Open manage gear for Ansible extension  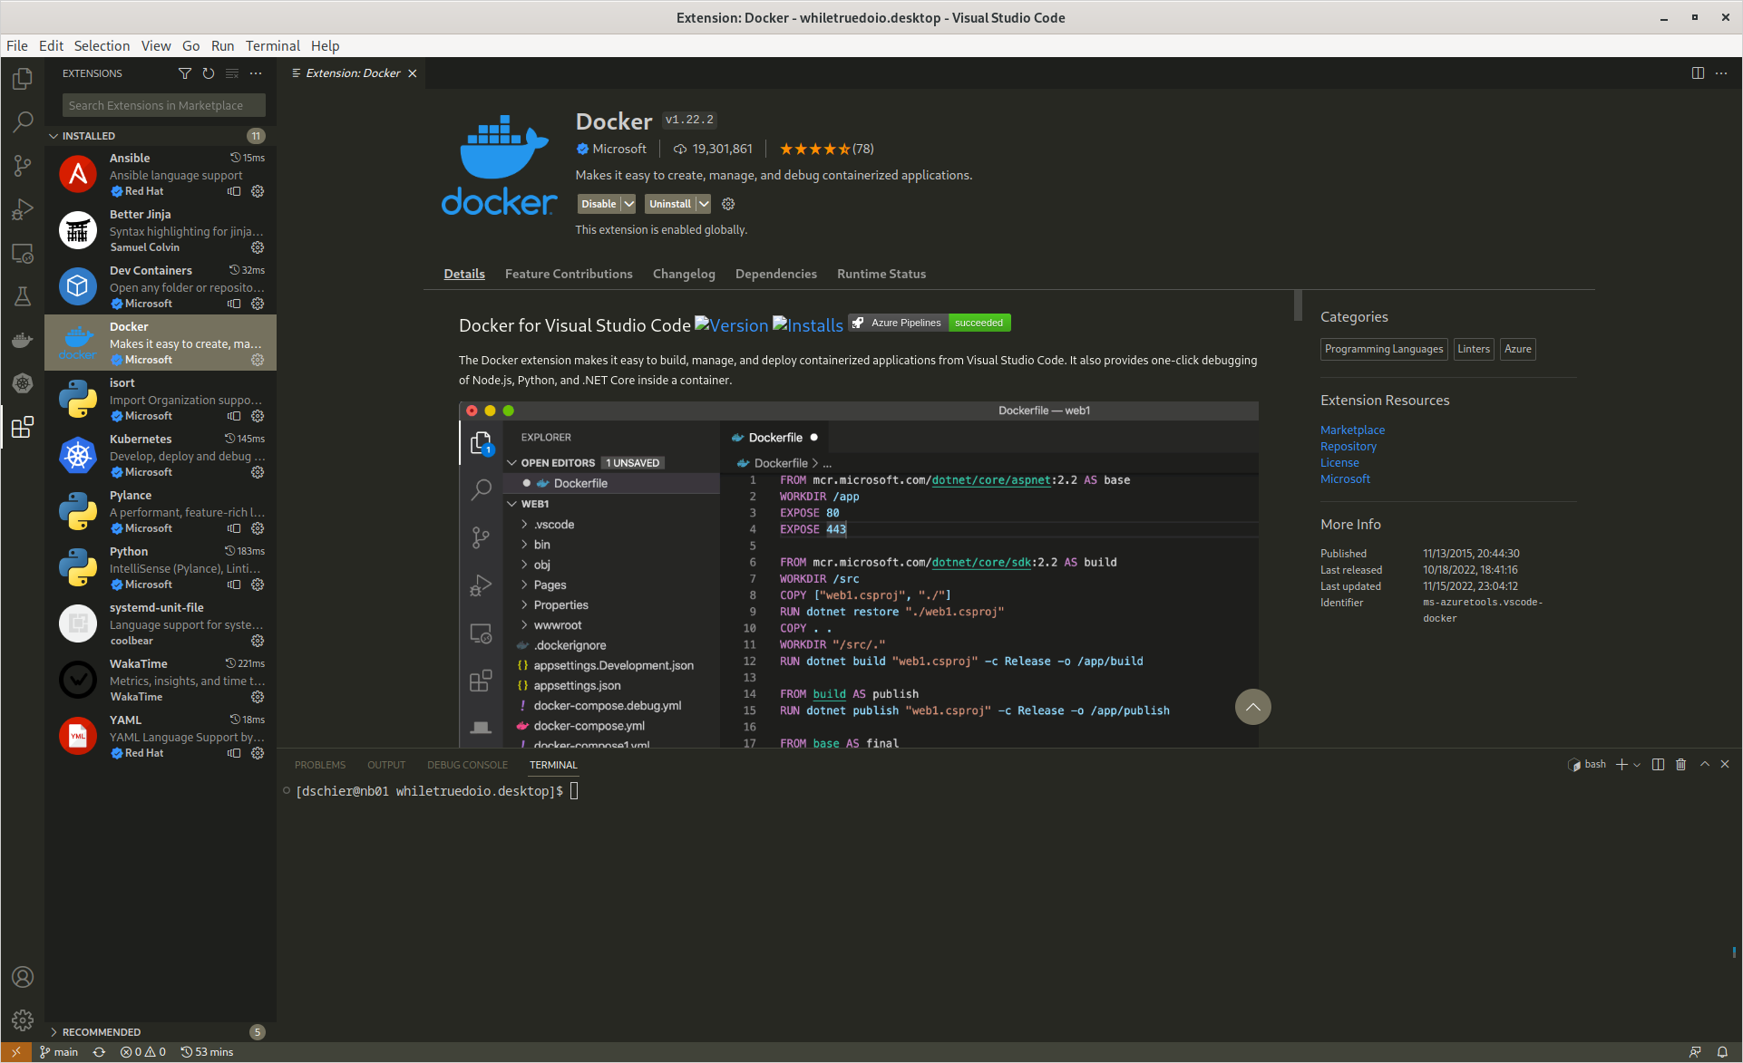tap(258, 191)
